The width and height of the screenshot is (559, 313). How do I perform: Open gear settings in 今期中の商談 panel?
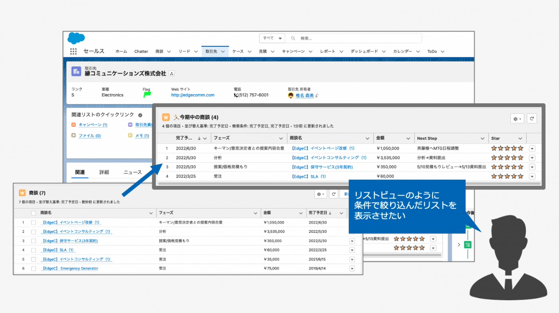[x=517, y=119]
